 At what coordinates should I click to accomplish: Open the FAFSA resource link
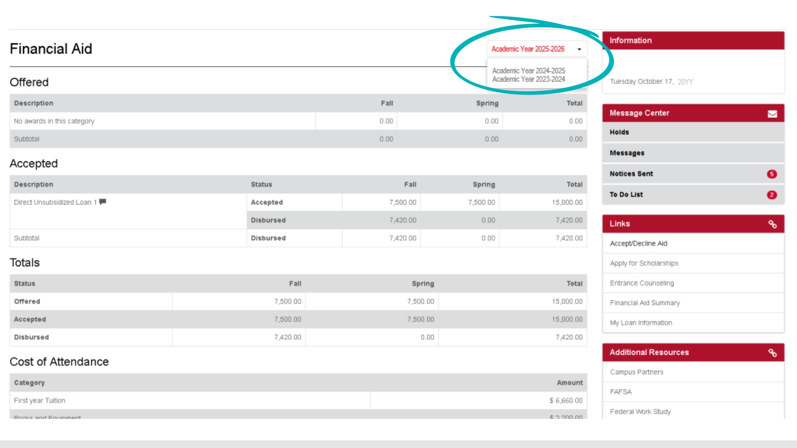tap(620, 391)
